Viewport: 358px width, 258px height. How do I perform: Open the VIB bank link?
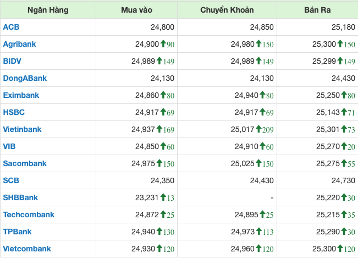[x=9, y=146]
